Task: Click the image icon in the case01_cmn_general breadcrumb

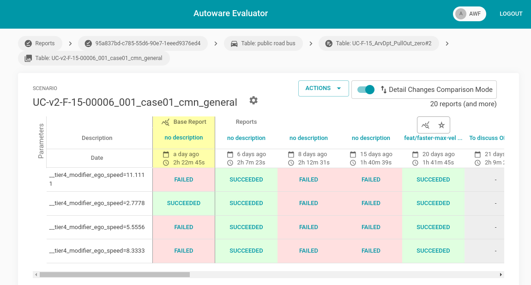Action: (x=28, y=58)
